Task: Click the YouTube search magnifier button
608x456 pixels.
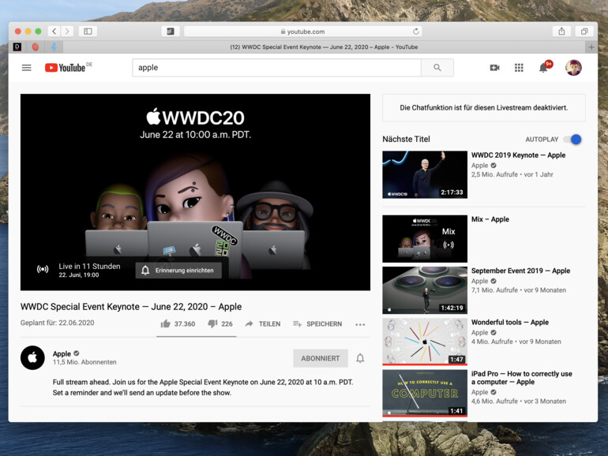Action: (x=437, y=68)
